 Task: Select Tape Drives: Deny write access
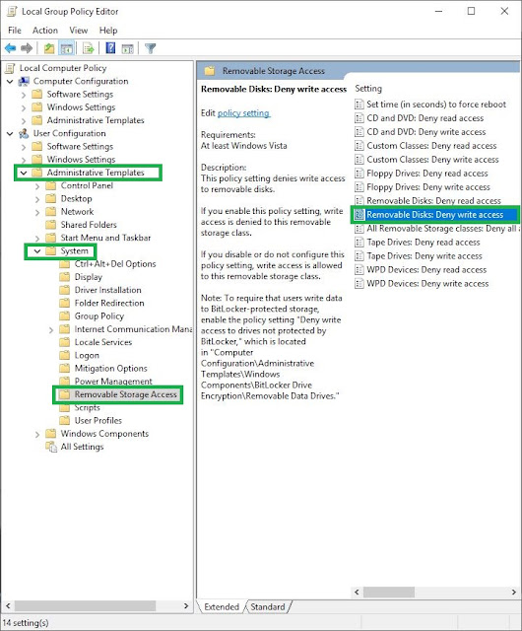pos(424,256)
